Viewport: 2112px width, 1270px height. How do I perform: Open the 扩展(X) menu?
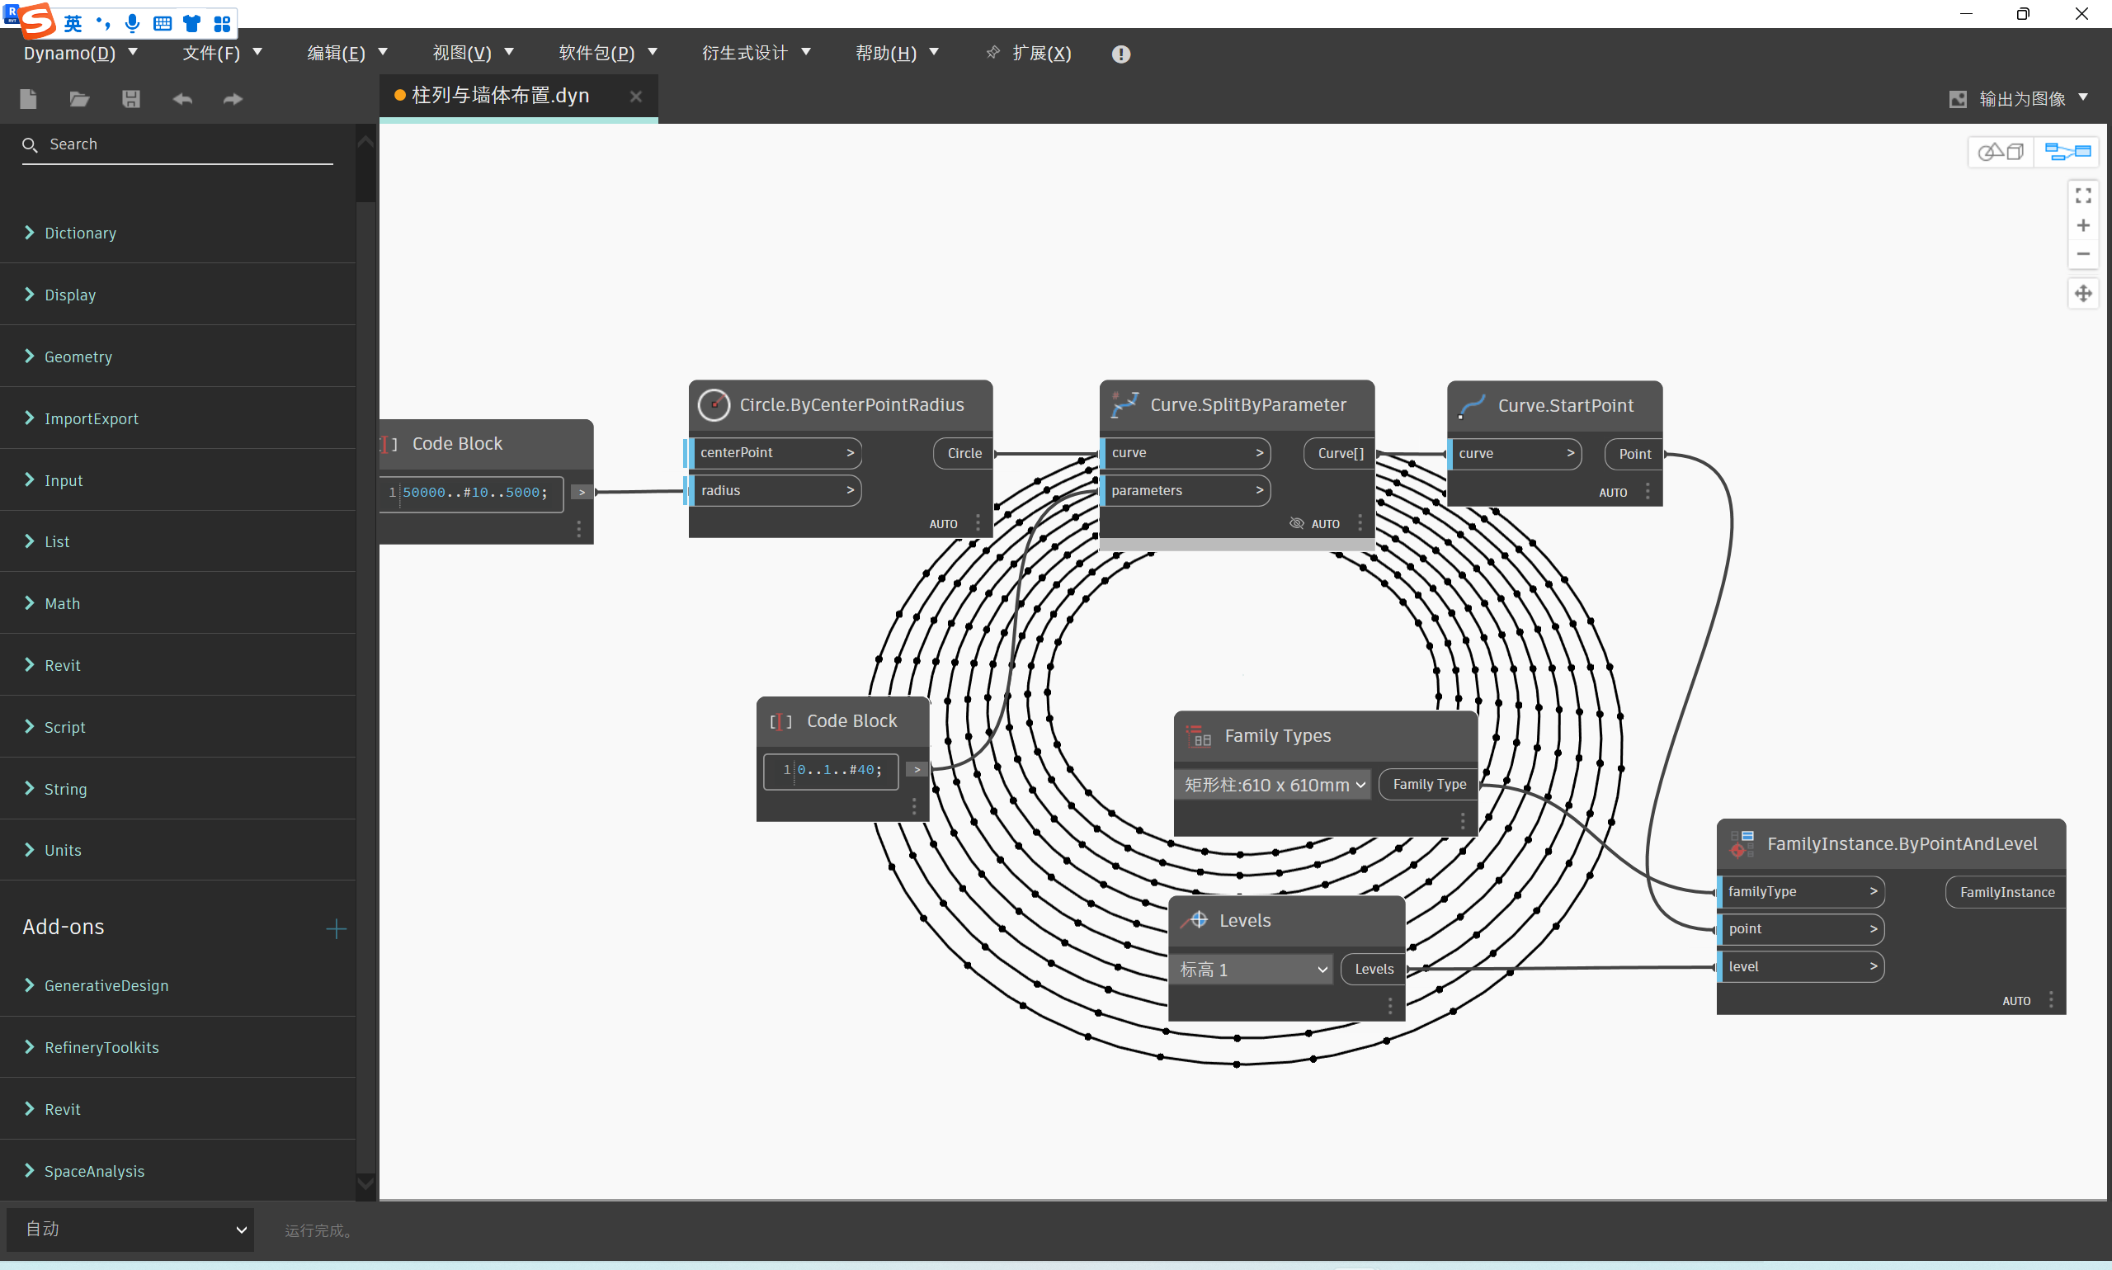point(1029,53)
